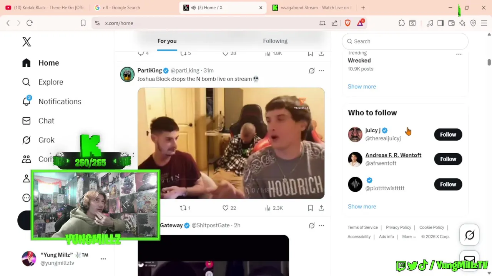This screenshot has width=492, height=276.
Task: Open Grok in the sidebar
Action: (38, 140)
